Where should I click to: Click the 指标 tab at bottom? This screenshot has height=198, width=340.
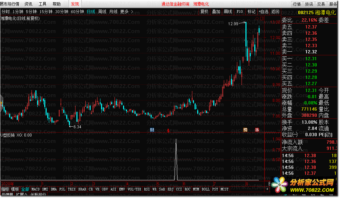click(x=5, y=189)
